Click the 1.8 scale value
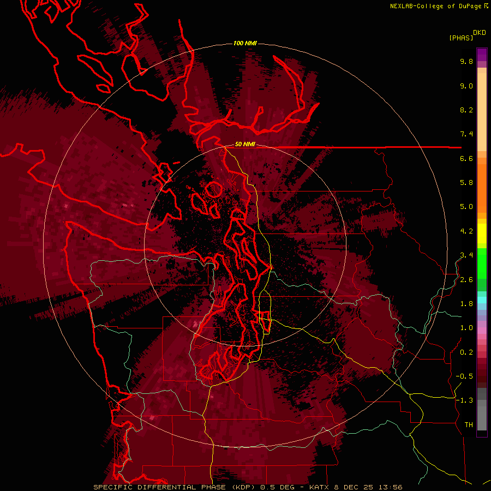Image resolution: width=491 pixels, height=491 pixels. (466, 304)
